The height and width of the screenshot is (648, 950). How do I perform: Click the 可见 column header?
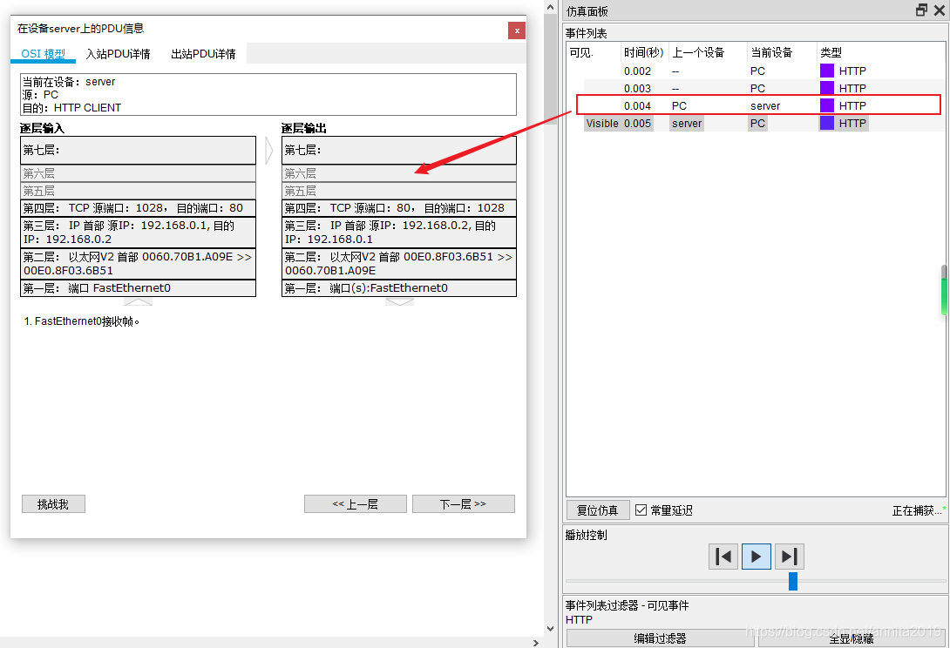click(x=581, y=52)
